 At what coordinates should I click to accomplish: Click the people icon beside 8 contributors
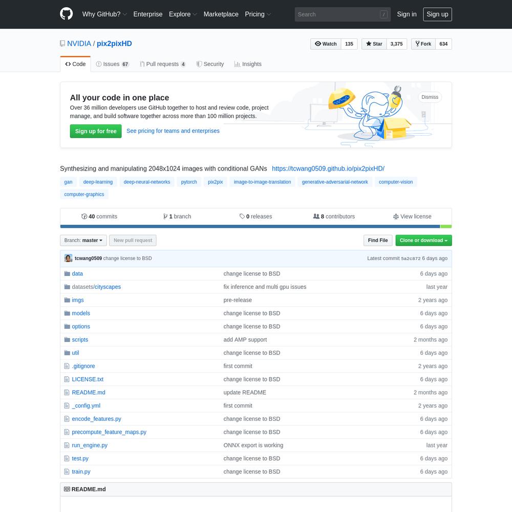316,216
